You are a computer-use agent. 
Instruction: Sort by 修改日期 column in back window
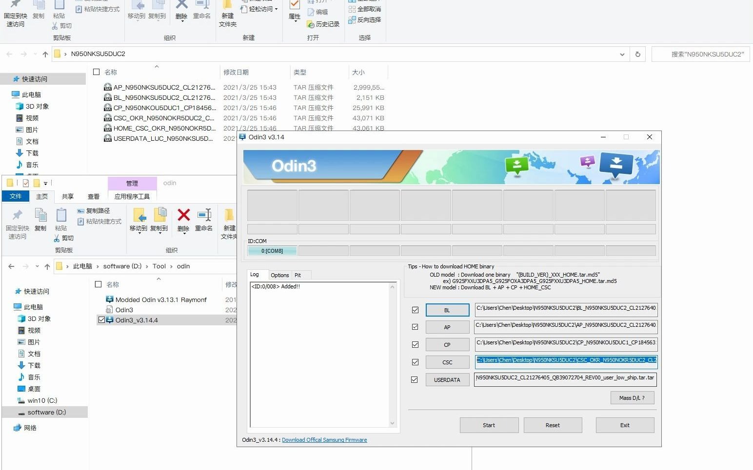[236, 72]
